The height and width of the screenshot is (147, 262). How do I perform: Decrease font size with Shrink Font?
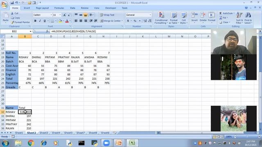coord(69,15)
